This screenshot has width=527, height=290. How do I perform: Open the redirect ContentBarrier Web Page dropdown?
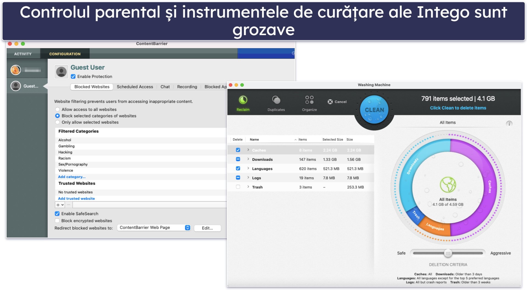point(154,227)
